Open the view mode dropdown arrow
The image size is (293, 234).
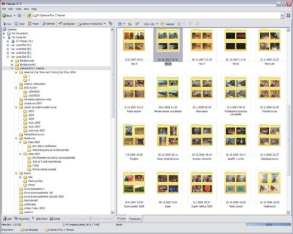point(124,24)
